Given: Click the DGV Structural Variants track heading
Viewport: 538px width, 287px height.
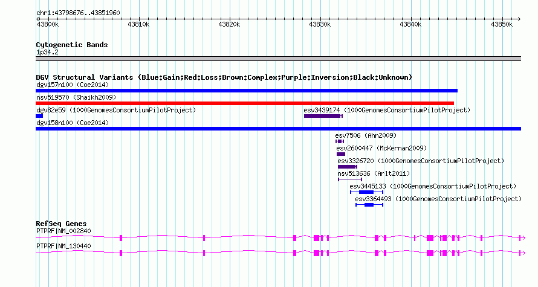Looking at the screenshot, I should (x=224, y=77).
